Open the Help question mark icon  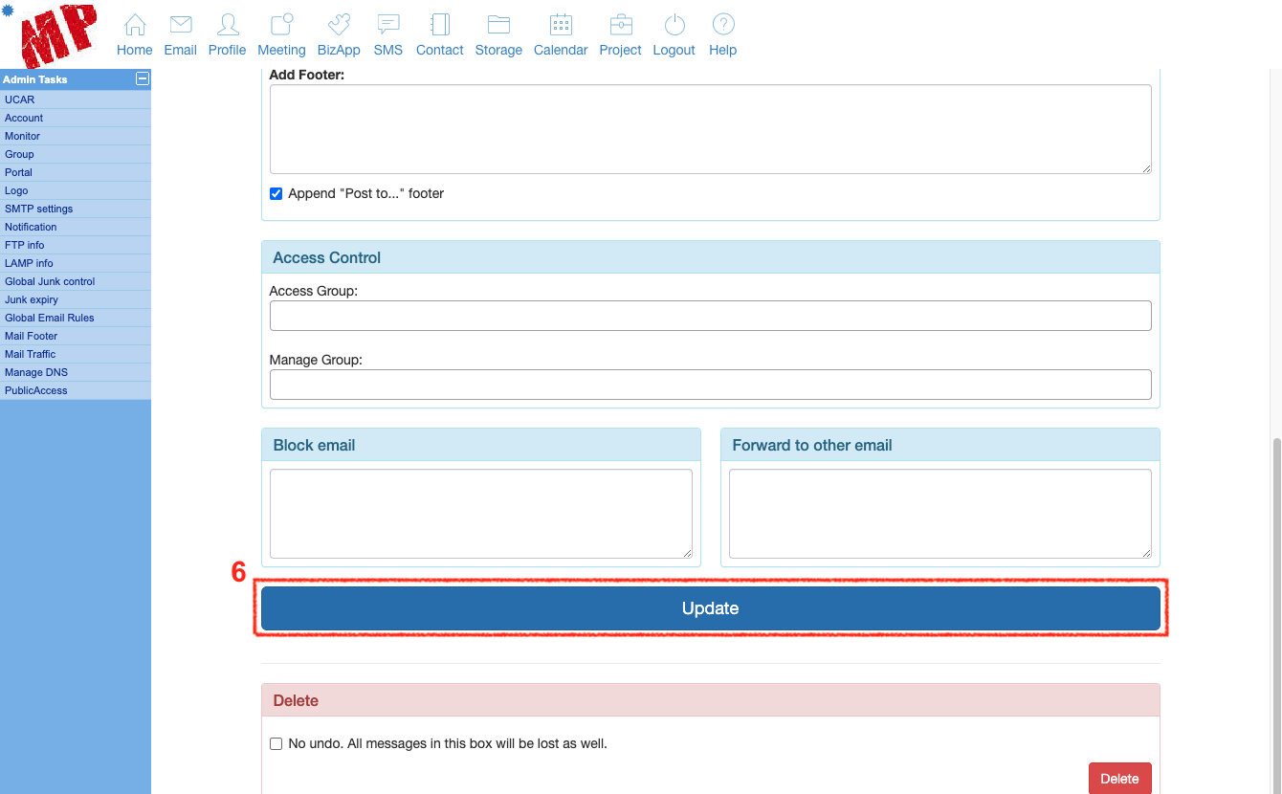tap(722, 26)
